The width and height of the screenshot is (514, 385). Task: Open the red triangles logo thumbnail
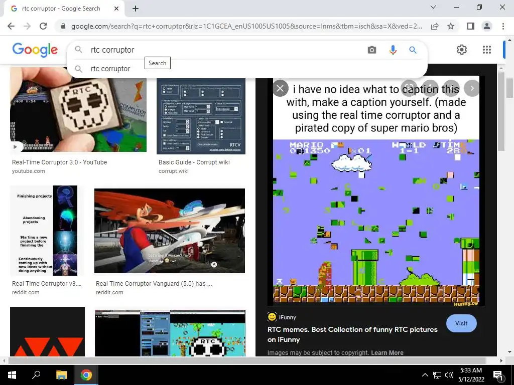click(47, 331)
